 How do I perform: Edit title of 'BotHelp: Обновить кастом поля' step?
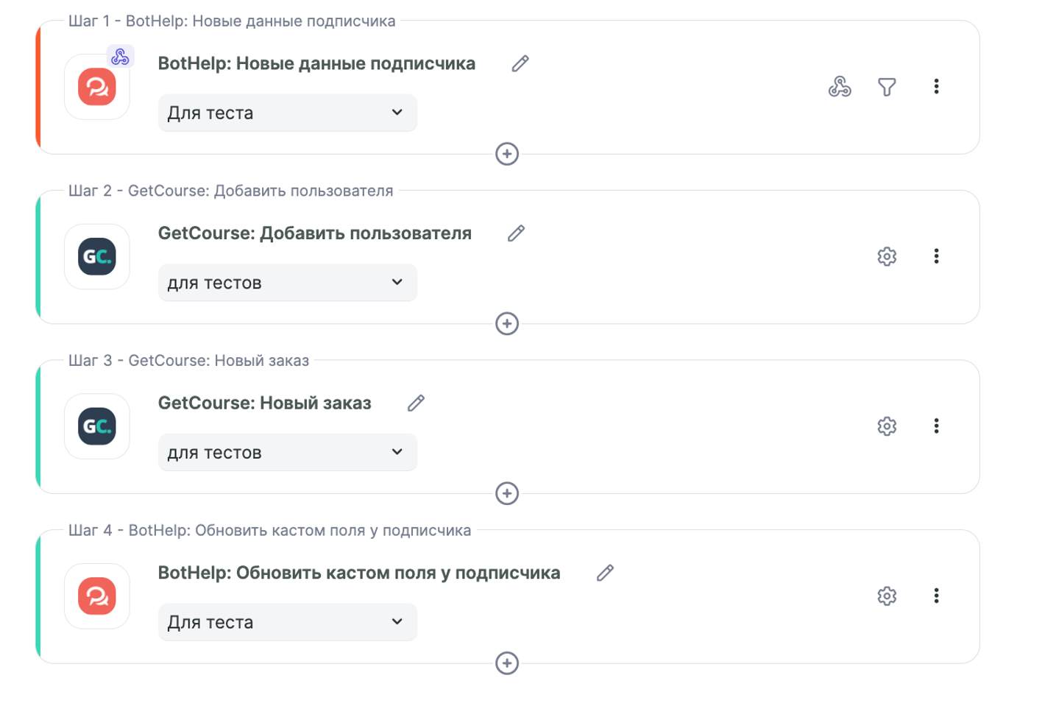click(605, 573)
